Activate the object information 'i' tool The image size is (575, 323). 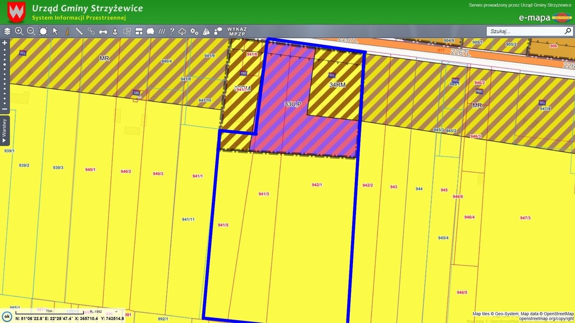[x=67, y=31]
